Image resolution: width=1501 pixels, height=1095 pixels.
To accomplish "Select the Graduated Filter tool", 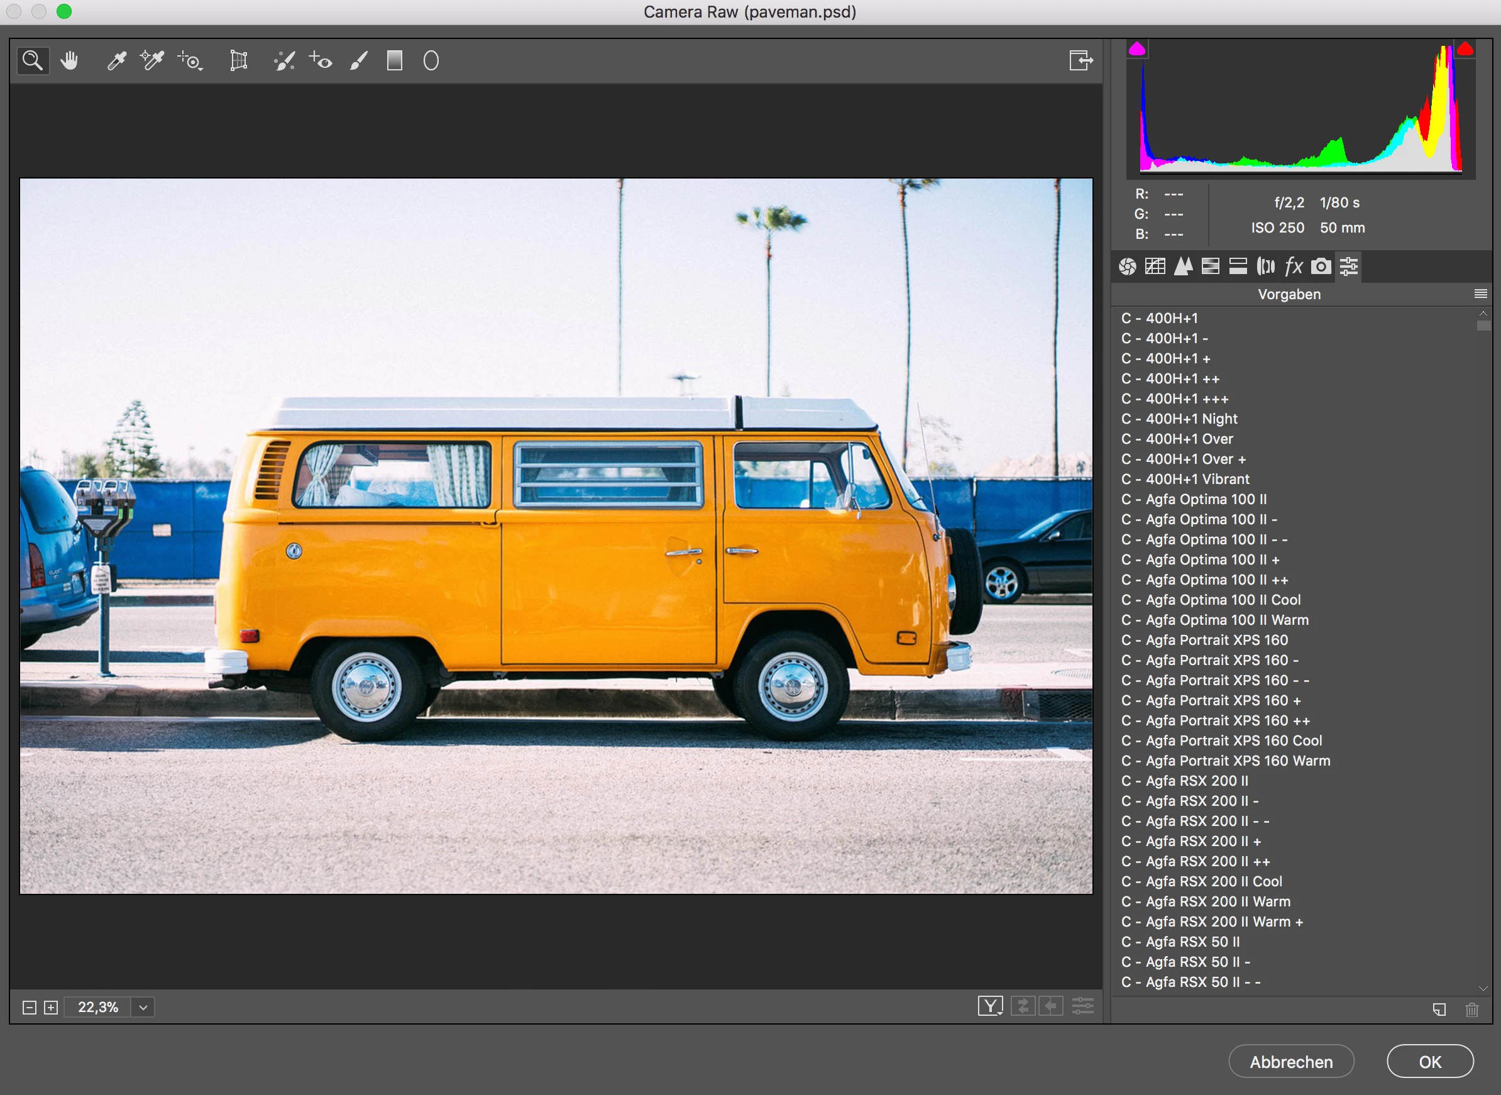I will (394, 61).
